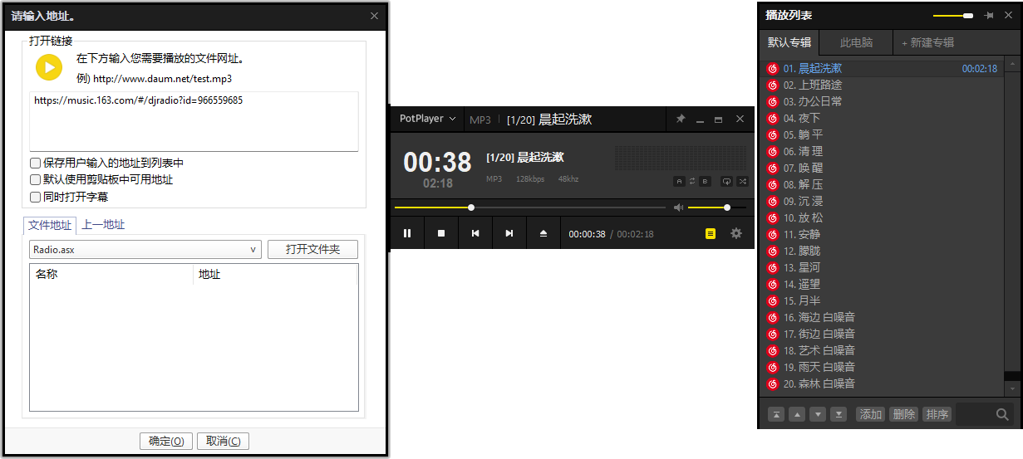Viewport: 1023px width, 459px height.
Task: Pin the playlist panel
Action: 989,16
